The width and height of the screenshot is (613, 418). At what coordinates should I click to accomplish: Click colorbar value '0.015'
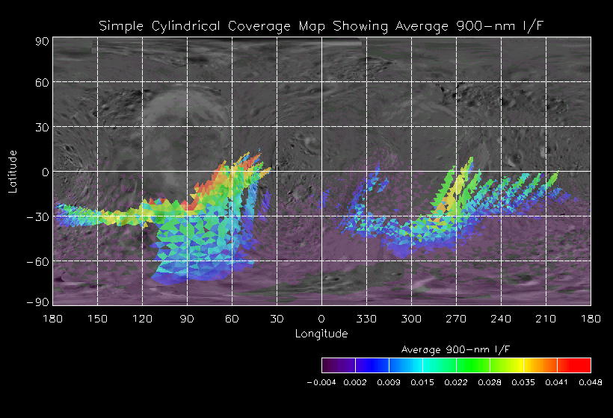pos(422,382)
